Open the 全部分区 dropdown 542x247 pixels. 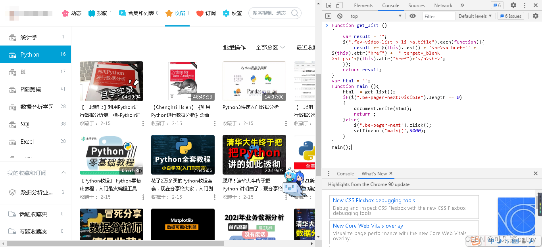coord(270,47)
